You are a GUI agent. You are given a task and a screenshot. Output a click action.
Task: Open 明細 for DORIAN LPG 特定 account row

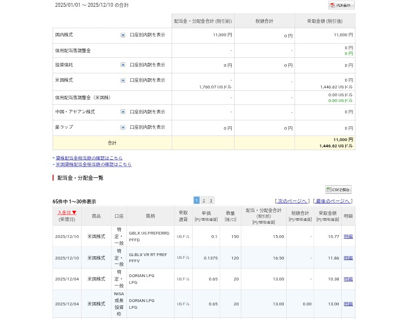pyautogui.click(x=348, y=279)
